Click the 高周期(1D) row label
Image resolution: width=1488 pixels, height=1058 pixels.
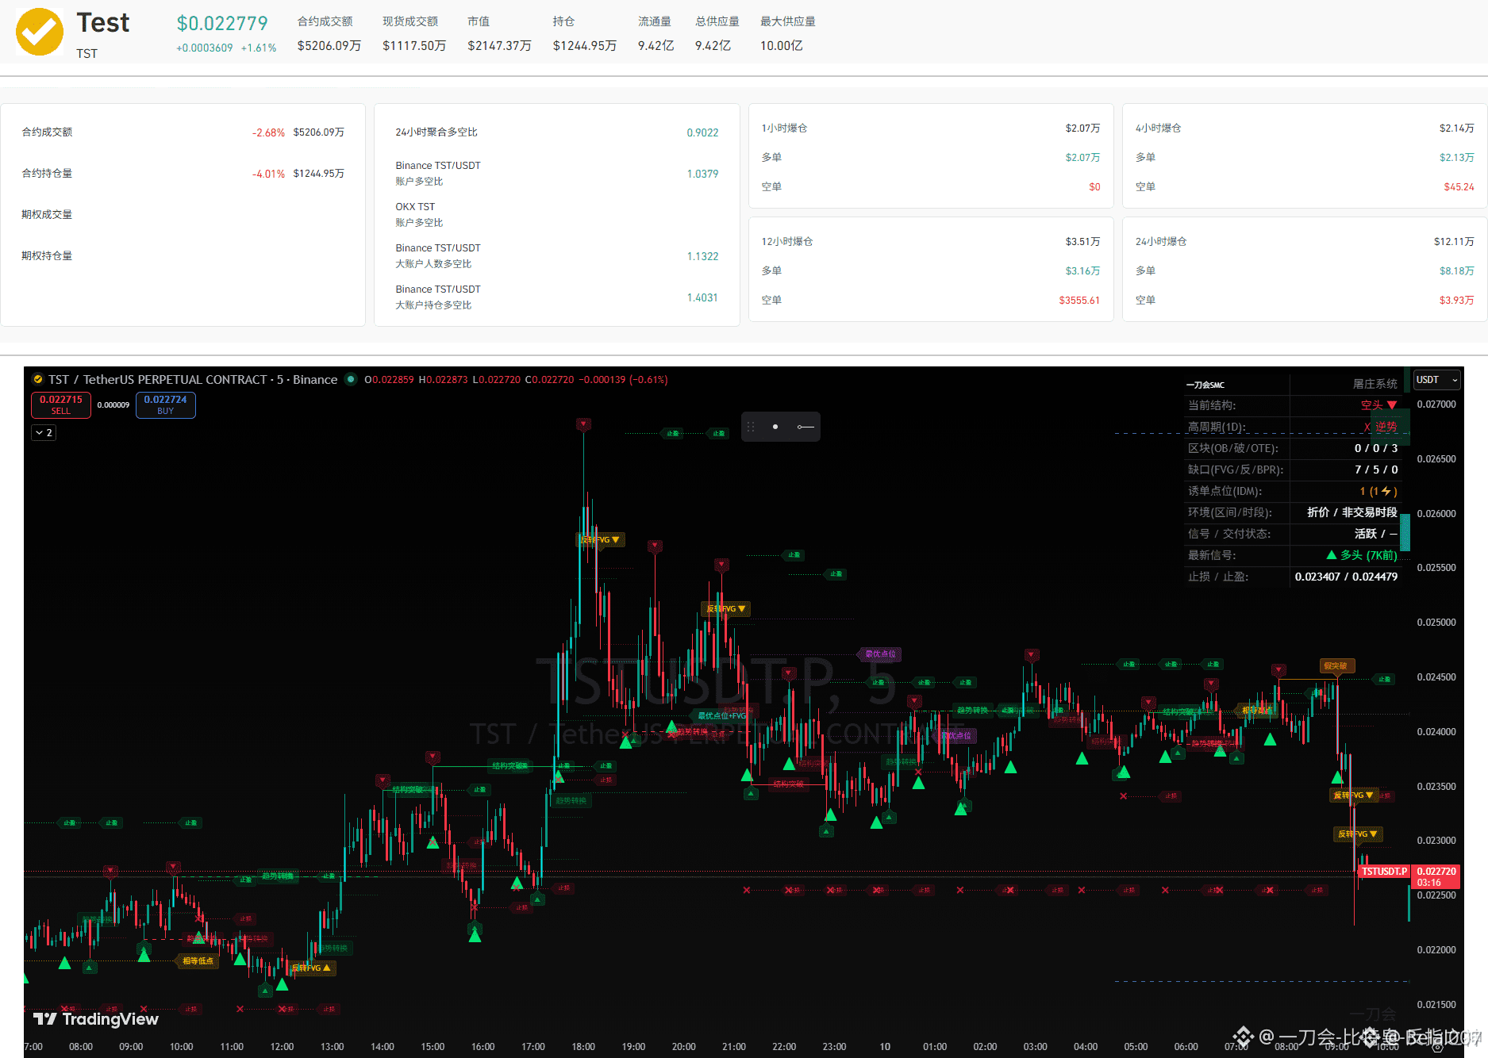coord(1217,427)
